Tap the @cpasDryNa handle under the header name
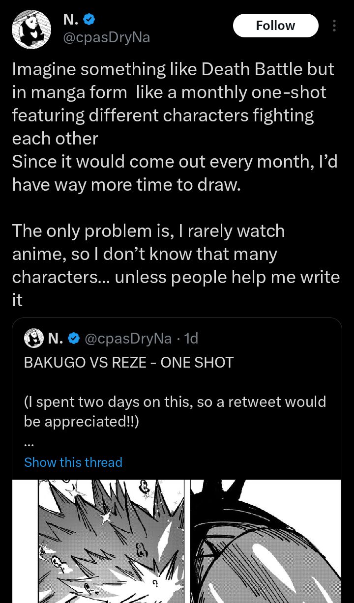Viewport: 354px width, 603px height. 106,37
